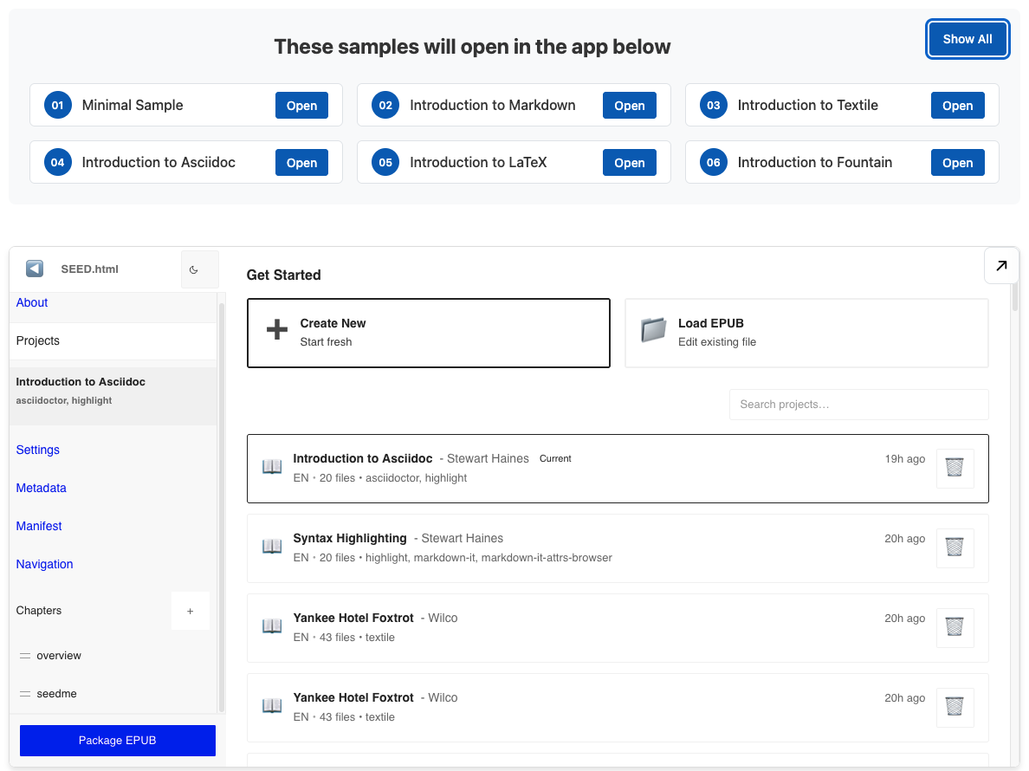Screen dimensions: 1029x771
Task: Open the Minimal Sample
Action: [x=302, y=106]
